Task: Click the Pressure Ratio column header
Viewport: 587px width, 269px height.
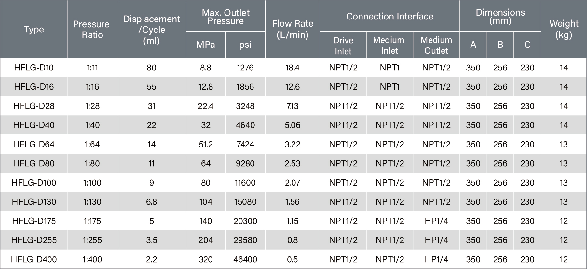Action: coord(92,29)
